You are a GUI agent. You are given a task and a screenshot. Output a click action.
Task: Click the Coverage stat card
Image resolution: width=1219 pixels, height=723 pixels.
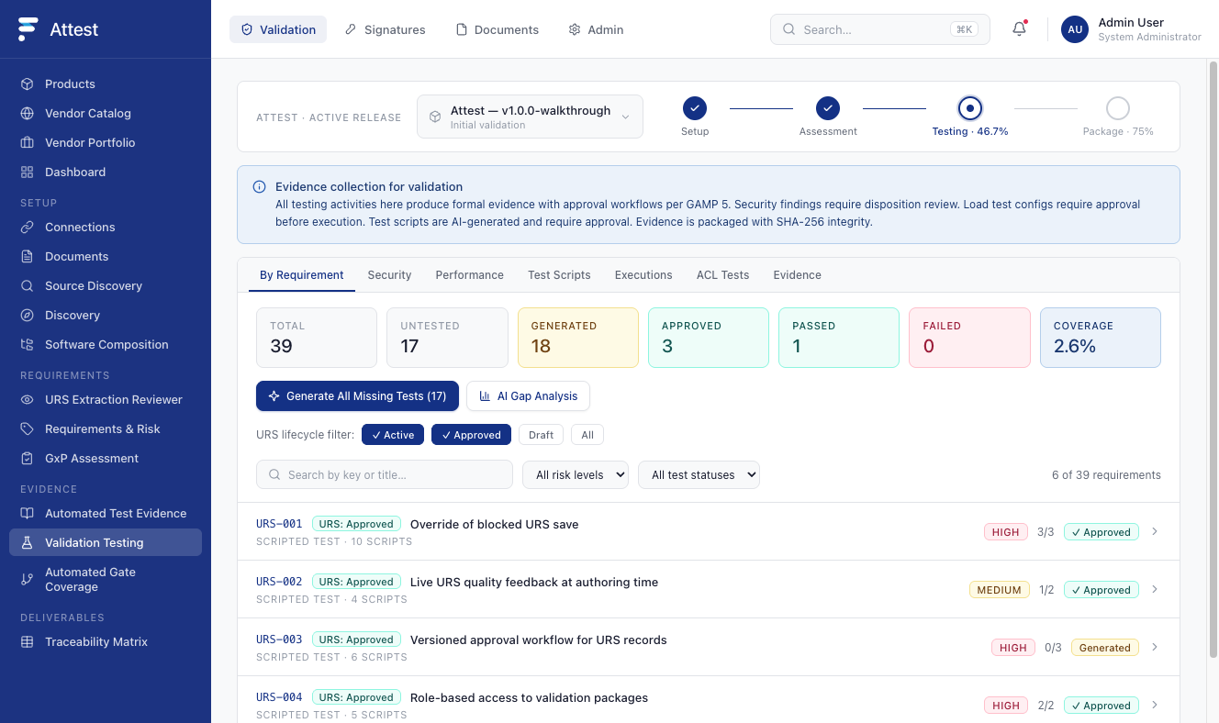click(x=1101, y=338)
